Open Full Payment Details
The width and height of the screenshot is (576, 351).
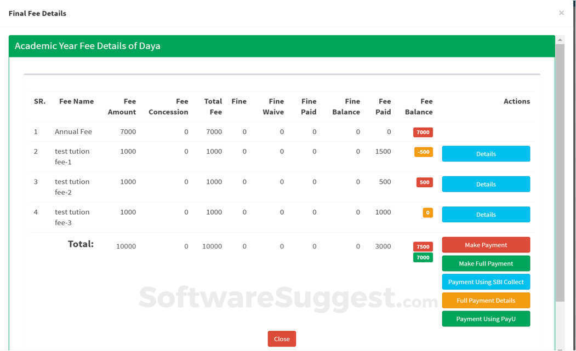coord(486,300)
